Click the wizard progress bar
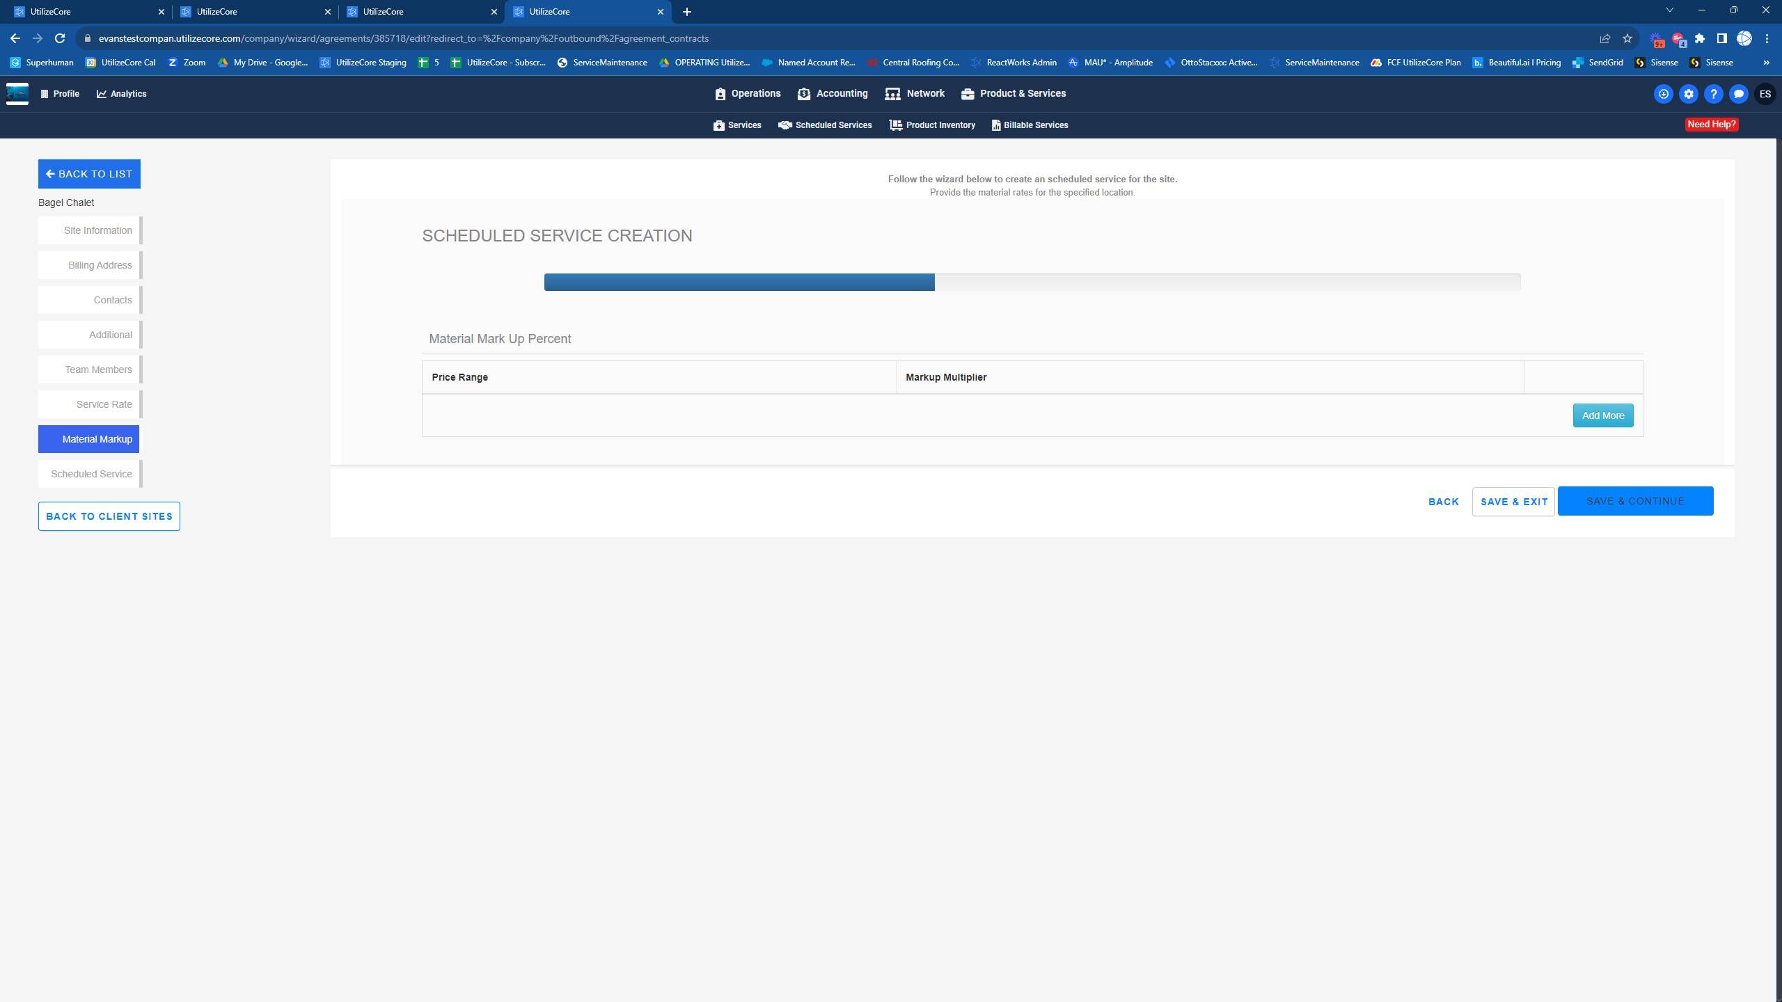Screen dimensions: 1782x1002 (x=1032, y=282)
